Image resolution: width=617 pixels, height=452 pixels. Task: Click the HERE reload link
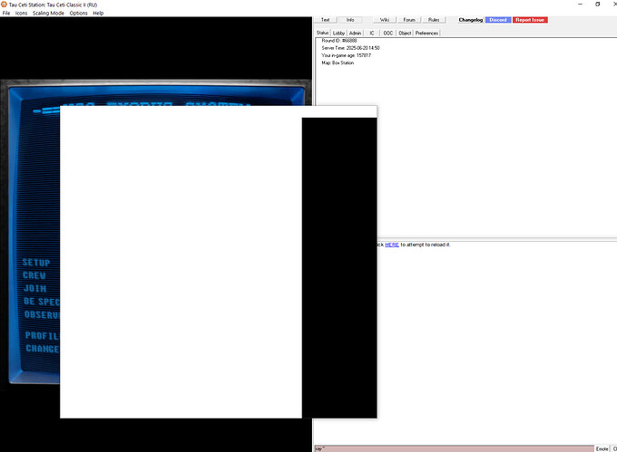392,245
